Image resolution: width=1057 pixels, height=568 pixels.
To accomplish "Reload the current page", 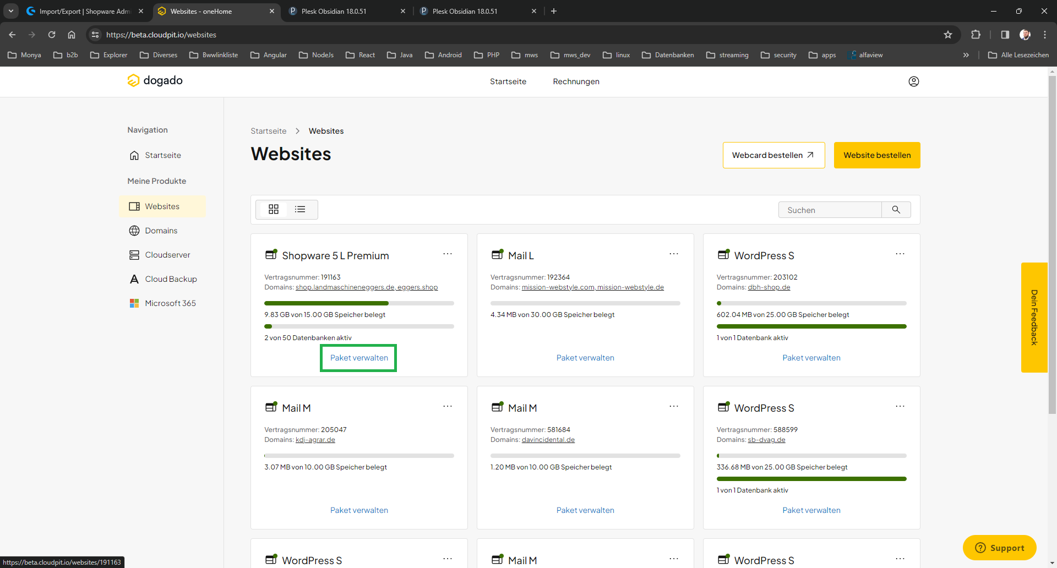I will 52,35.
